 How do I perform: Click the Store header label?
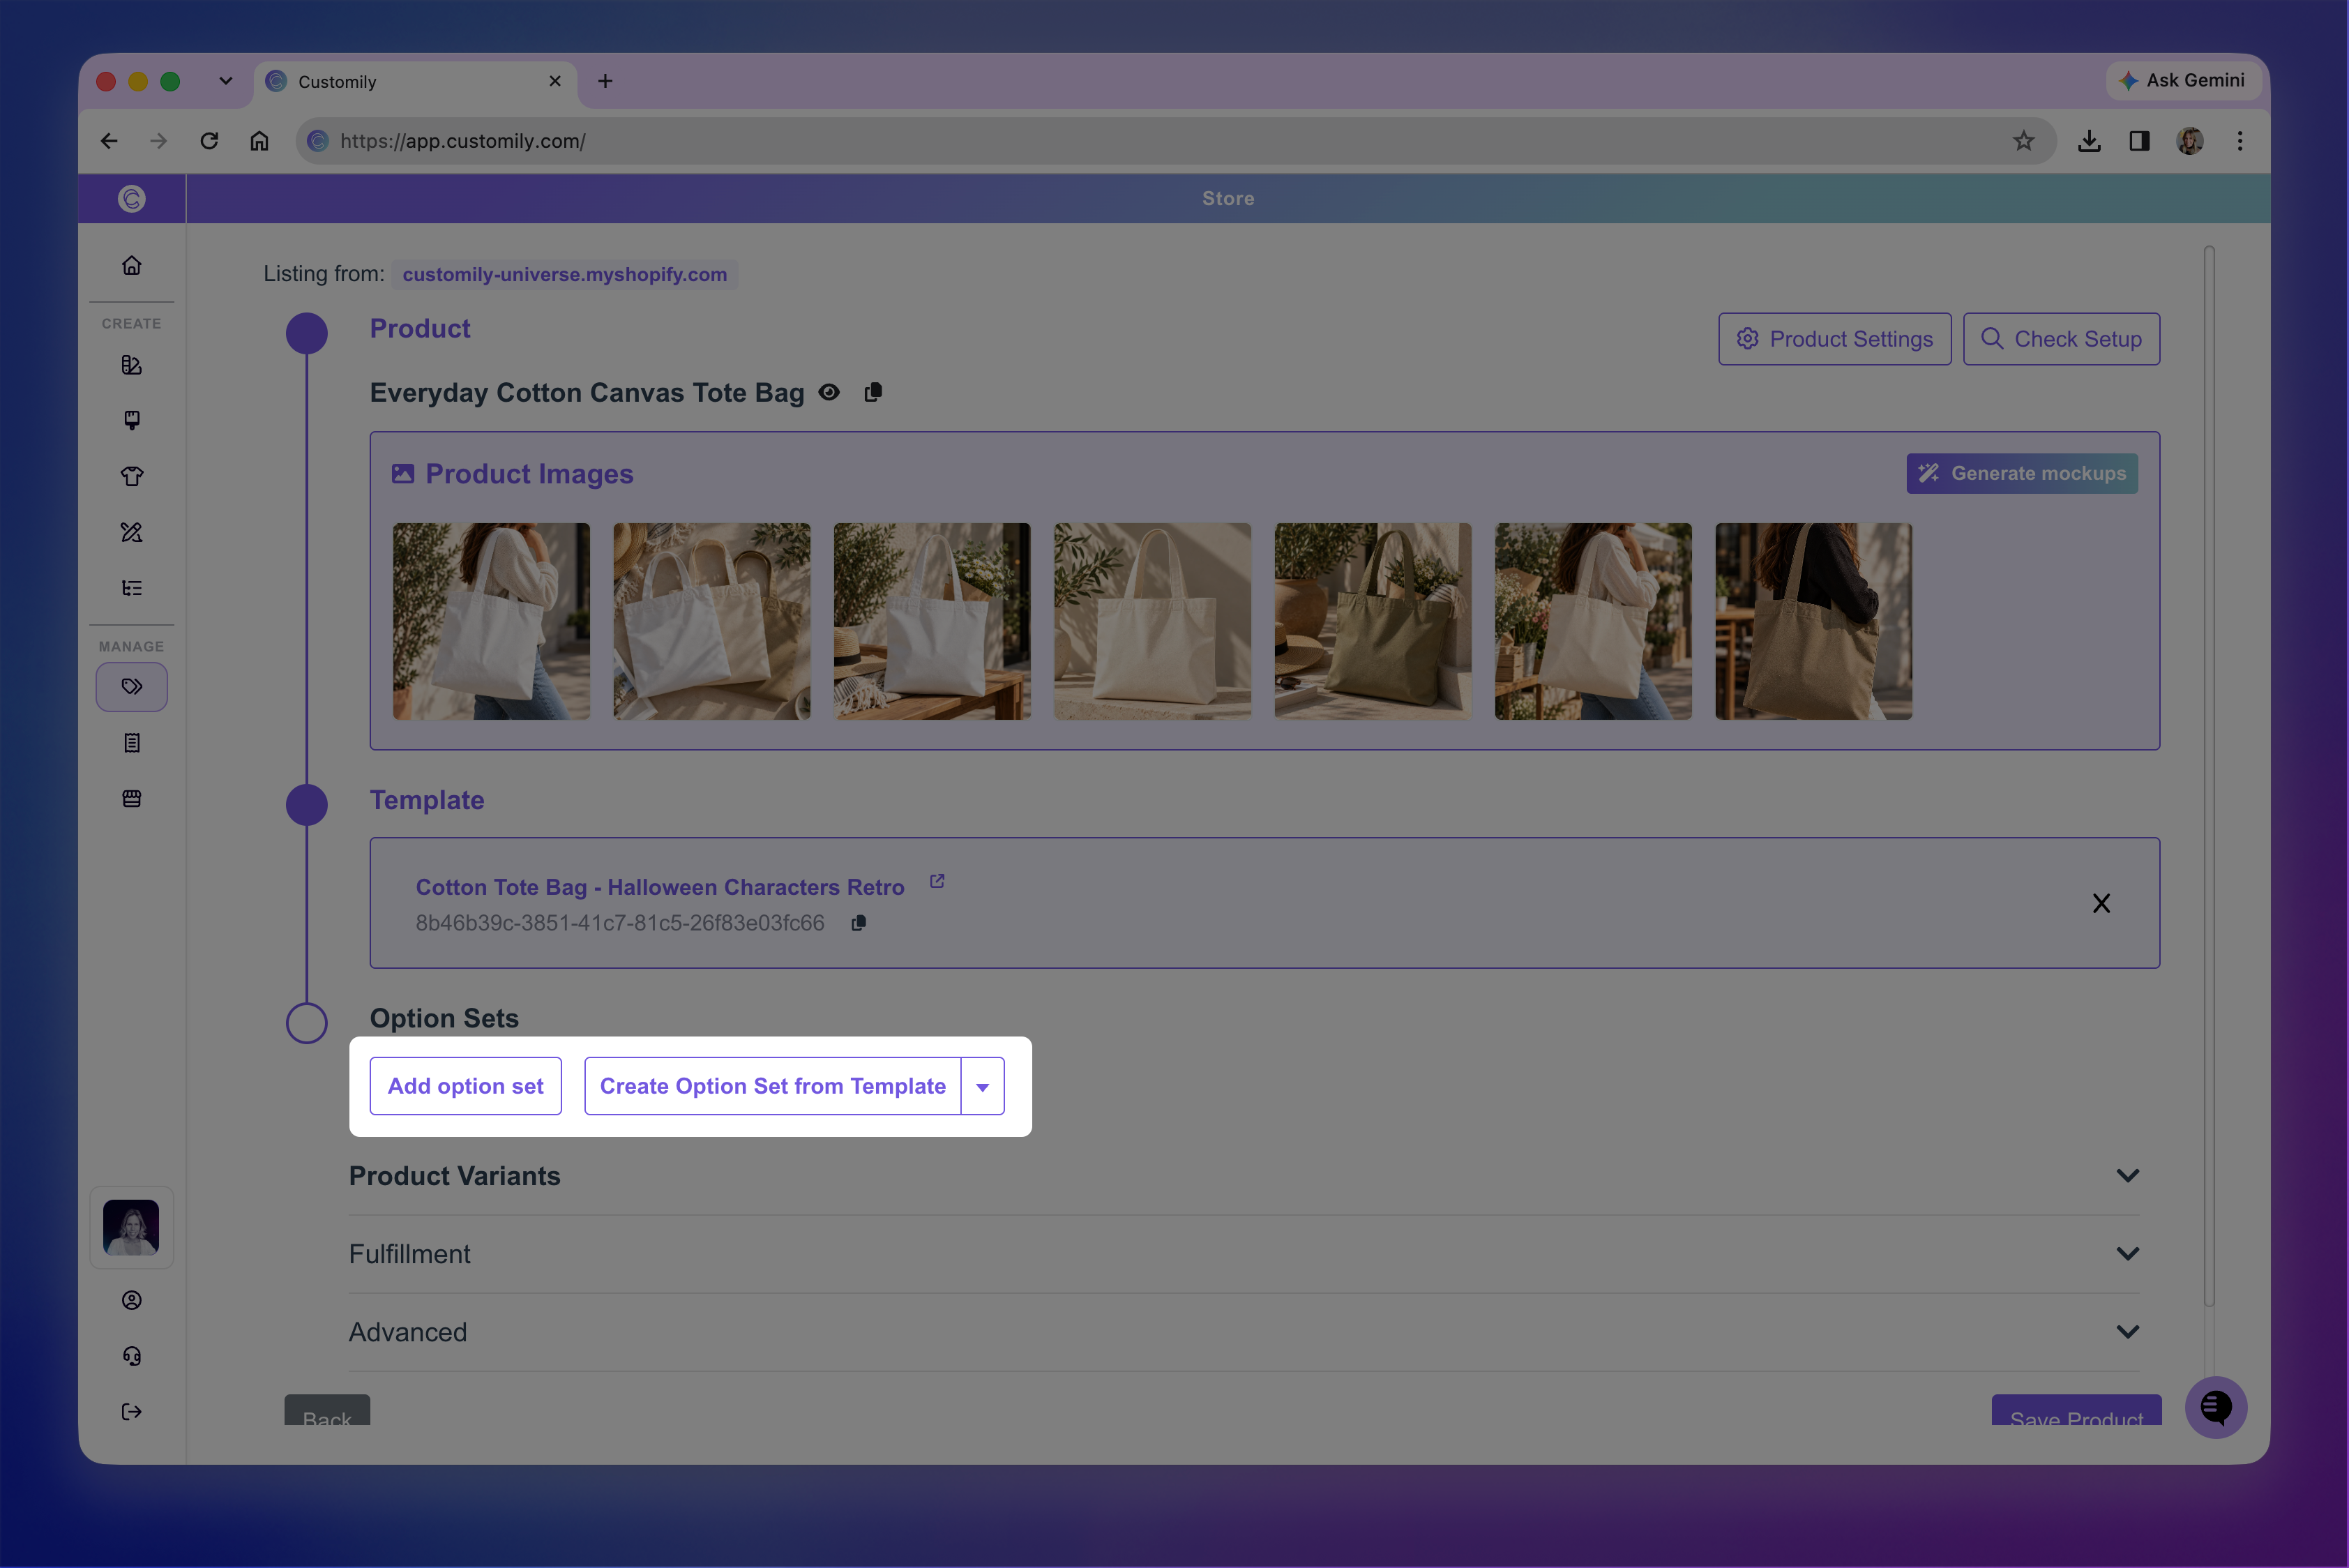point(1228,198)
